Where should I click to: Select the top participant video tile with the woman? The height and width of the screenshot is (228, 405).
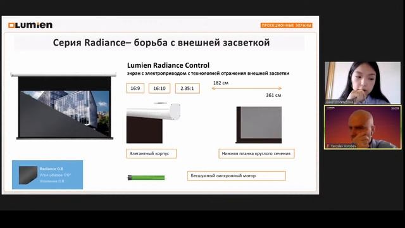(x=363, y=83)
